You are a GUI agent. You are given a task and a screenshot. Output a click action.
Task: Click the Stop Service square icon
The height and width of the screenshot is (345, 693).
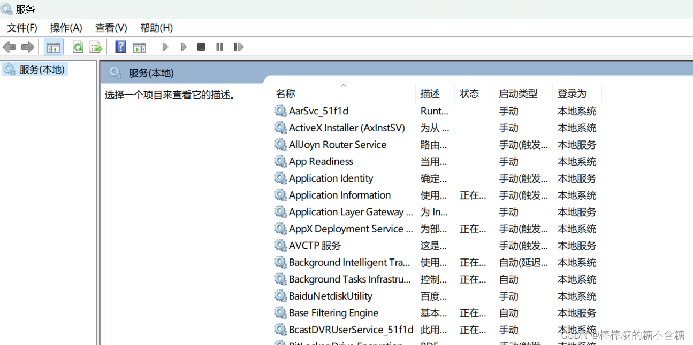[201, 47]
